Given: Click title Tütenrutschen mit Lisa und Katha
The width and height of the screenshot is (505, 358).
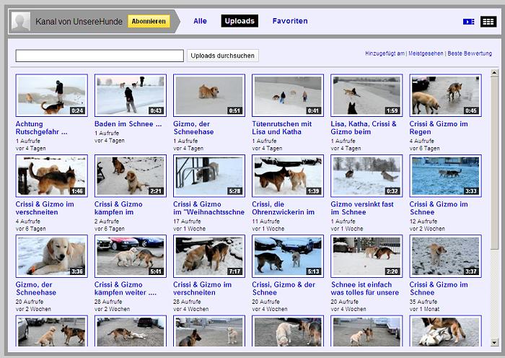Looking at the screenshot, I should pyautogui.click(x=282, y=128).
